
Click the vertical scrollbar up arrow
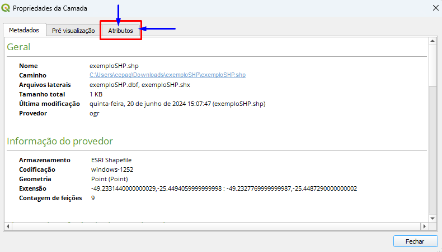tap(432, 41)
